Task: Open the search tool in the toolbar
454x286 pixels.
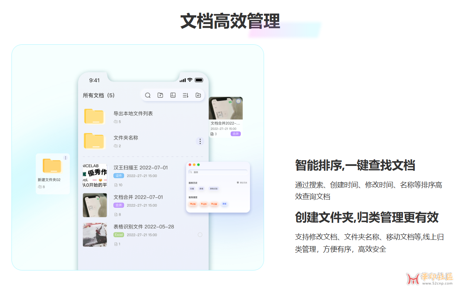Action: [x=148, y=95]
